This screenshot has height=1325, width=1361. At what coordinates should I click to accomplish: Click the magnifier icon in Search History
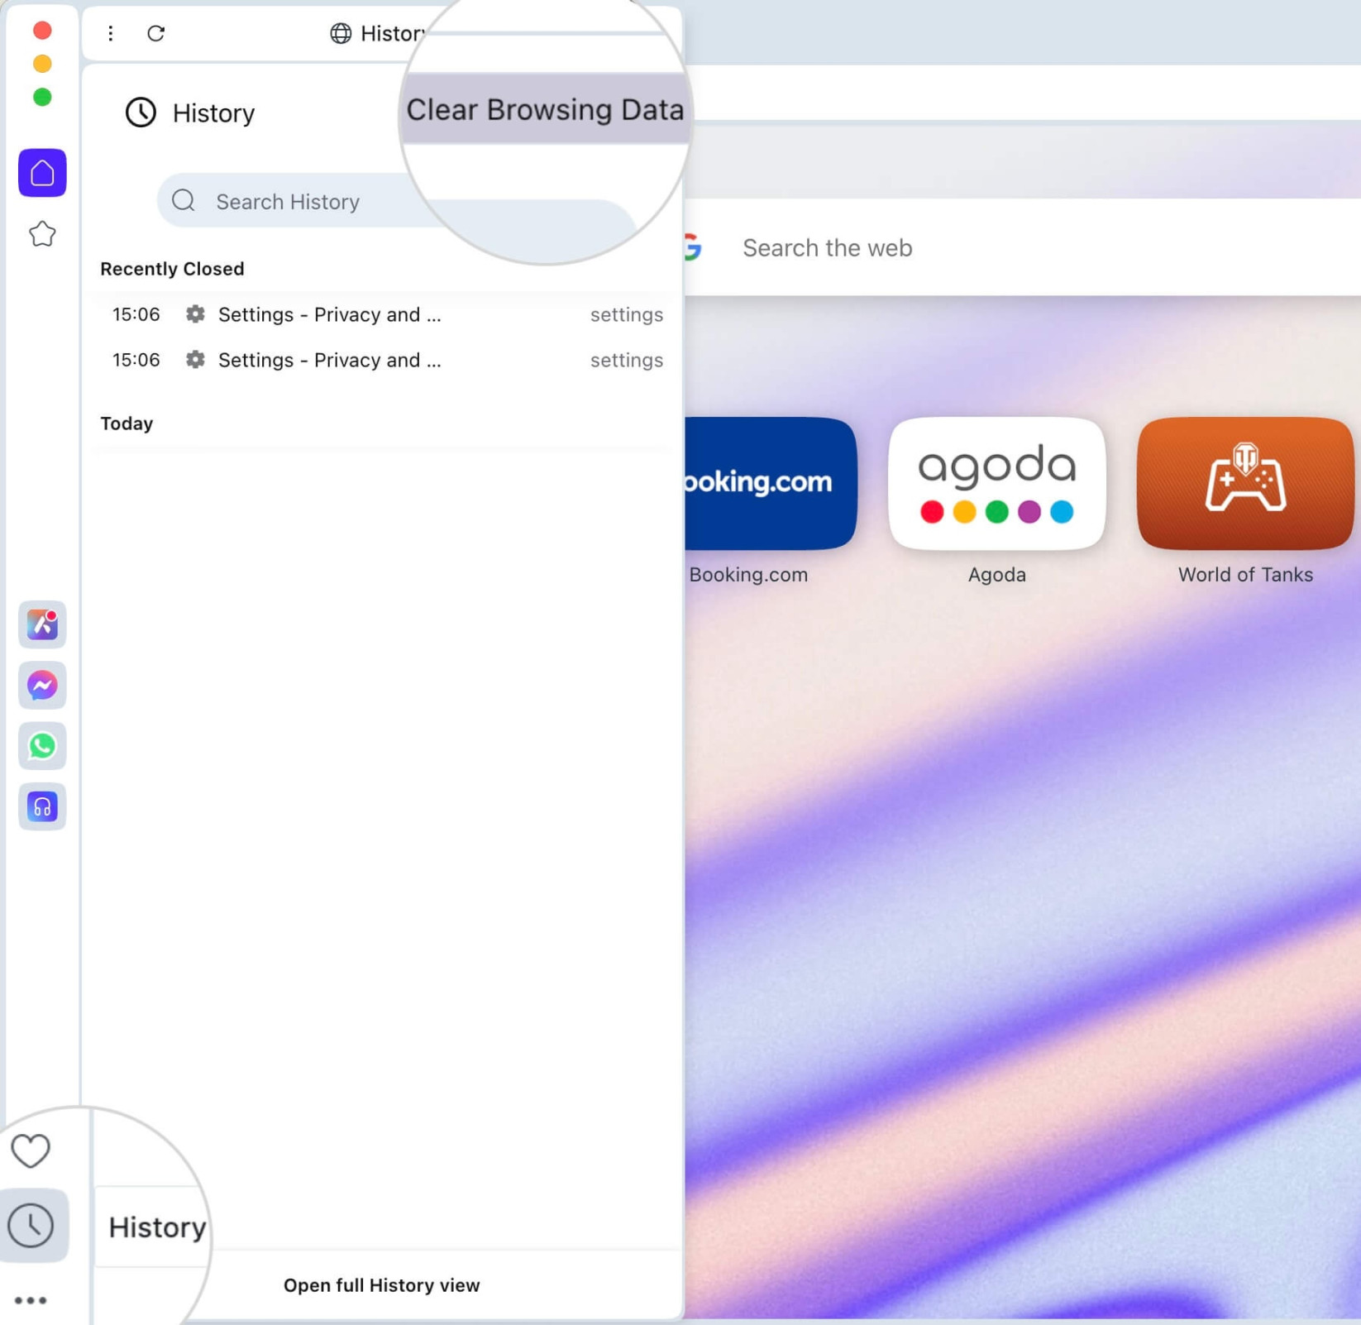pos(184,201)
